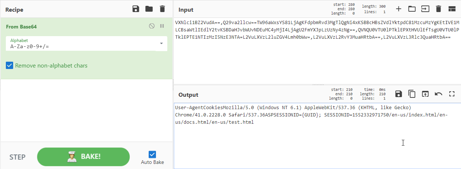461x169 pixels.
Task: Toggle the Auto Bake checkbox
Action: [x=152, y=154]
